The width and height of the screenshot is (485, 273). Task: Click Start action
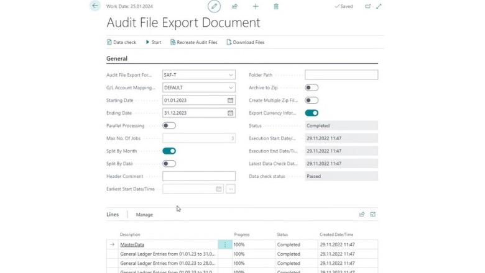click(154, 42)
